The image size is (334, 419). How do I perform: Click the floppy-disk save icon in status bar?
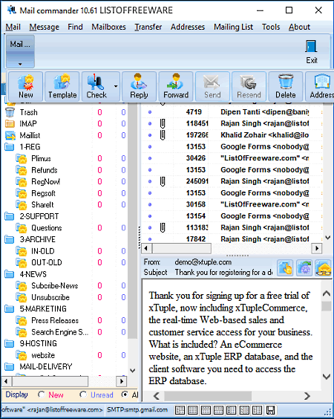tap(270, 410)
